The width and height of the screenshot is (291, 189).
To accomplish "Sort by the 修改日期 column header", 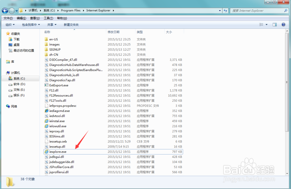I will pos(113,32).
